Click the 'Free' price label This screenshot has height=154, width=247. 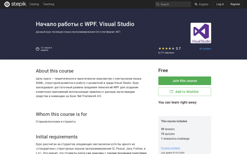coord(163,70)
